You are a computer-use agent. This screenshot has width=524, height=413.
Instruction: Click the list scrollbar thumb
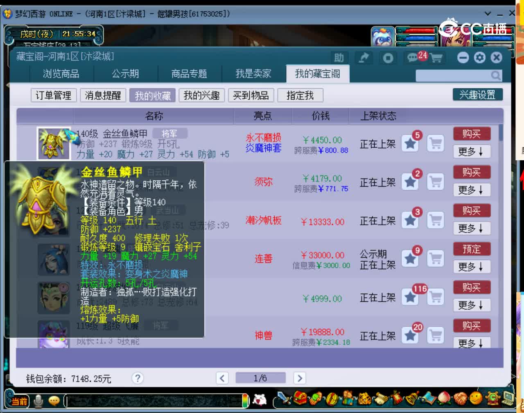tap(501, 133)
